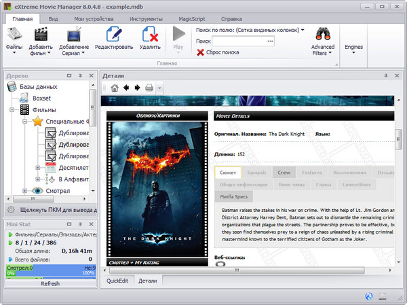
Task: Click the back arrow in Детали toolbar
Action: 125,88
